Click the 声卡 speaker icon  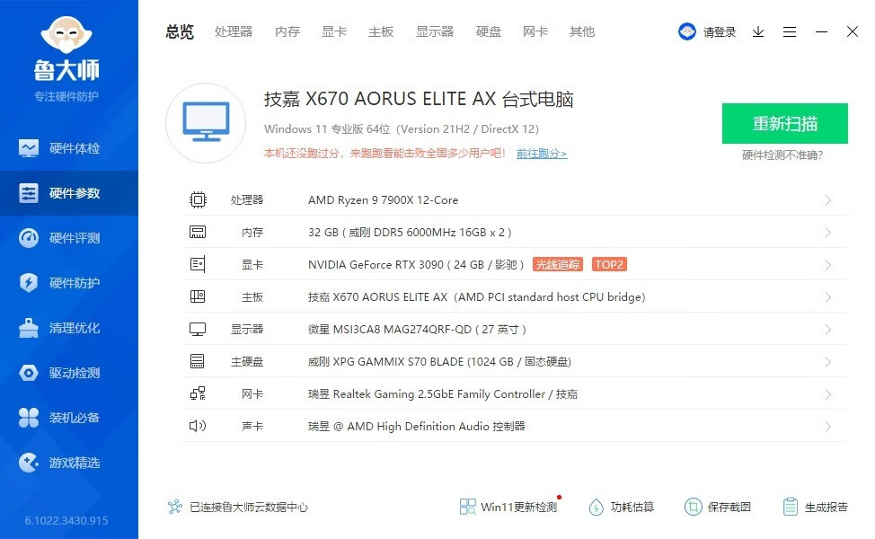[x=198, y=427]
